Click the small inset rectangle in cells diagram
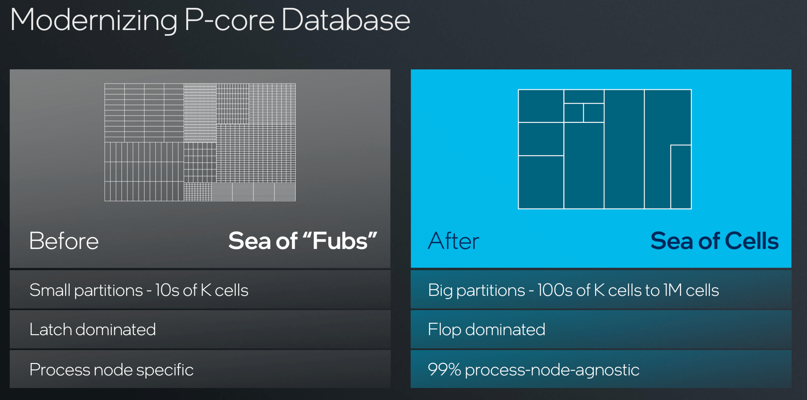Viewport: 807px width, 400px height. 681,177
